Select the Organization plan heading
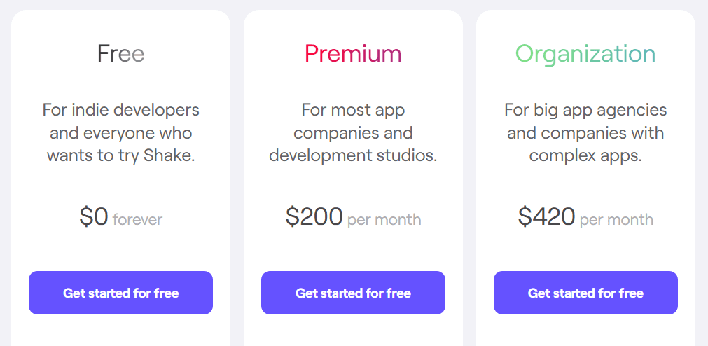Viewport: 708px width, 346px height. tap(585, 55)
